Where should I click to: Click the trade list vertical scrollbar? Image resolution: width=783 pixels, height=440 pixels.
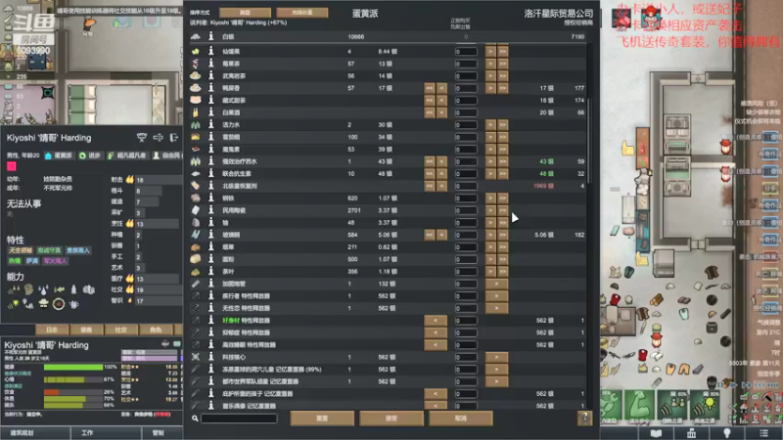(x=590, y=140)
